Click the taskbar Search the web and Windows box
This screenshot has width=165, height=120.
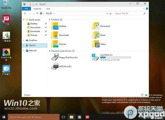pos(34,117)
